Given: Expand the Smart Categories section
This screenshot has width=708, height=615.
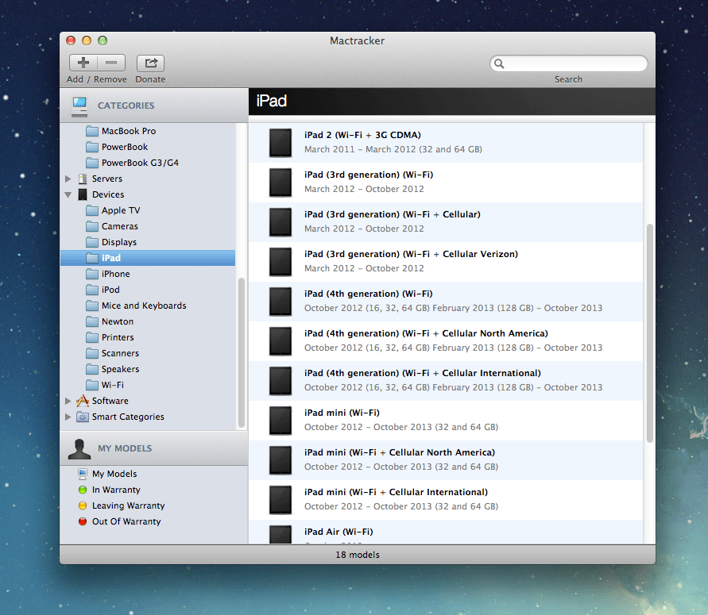Looking at the screenshot, I should coord(68,417).
